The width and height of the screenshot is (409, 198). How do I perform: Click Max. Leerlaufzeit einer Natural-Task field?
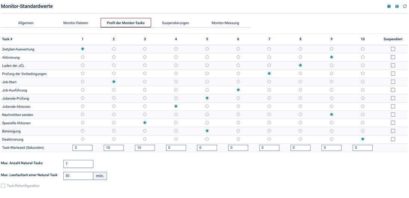(78, 176)
